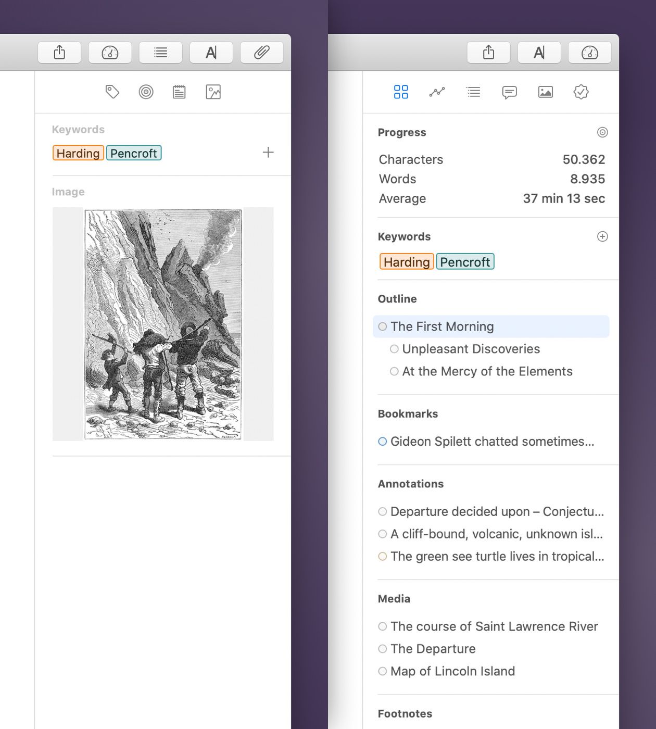The height and width of the screenshot is (729, 656).
Task: Select the goal target tab in left window
Action: pyautogui.click(x=146, y=92)
